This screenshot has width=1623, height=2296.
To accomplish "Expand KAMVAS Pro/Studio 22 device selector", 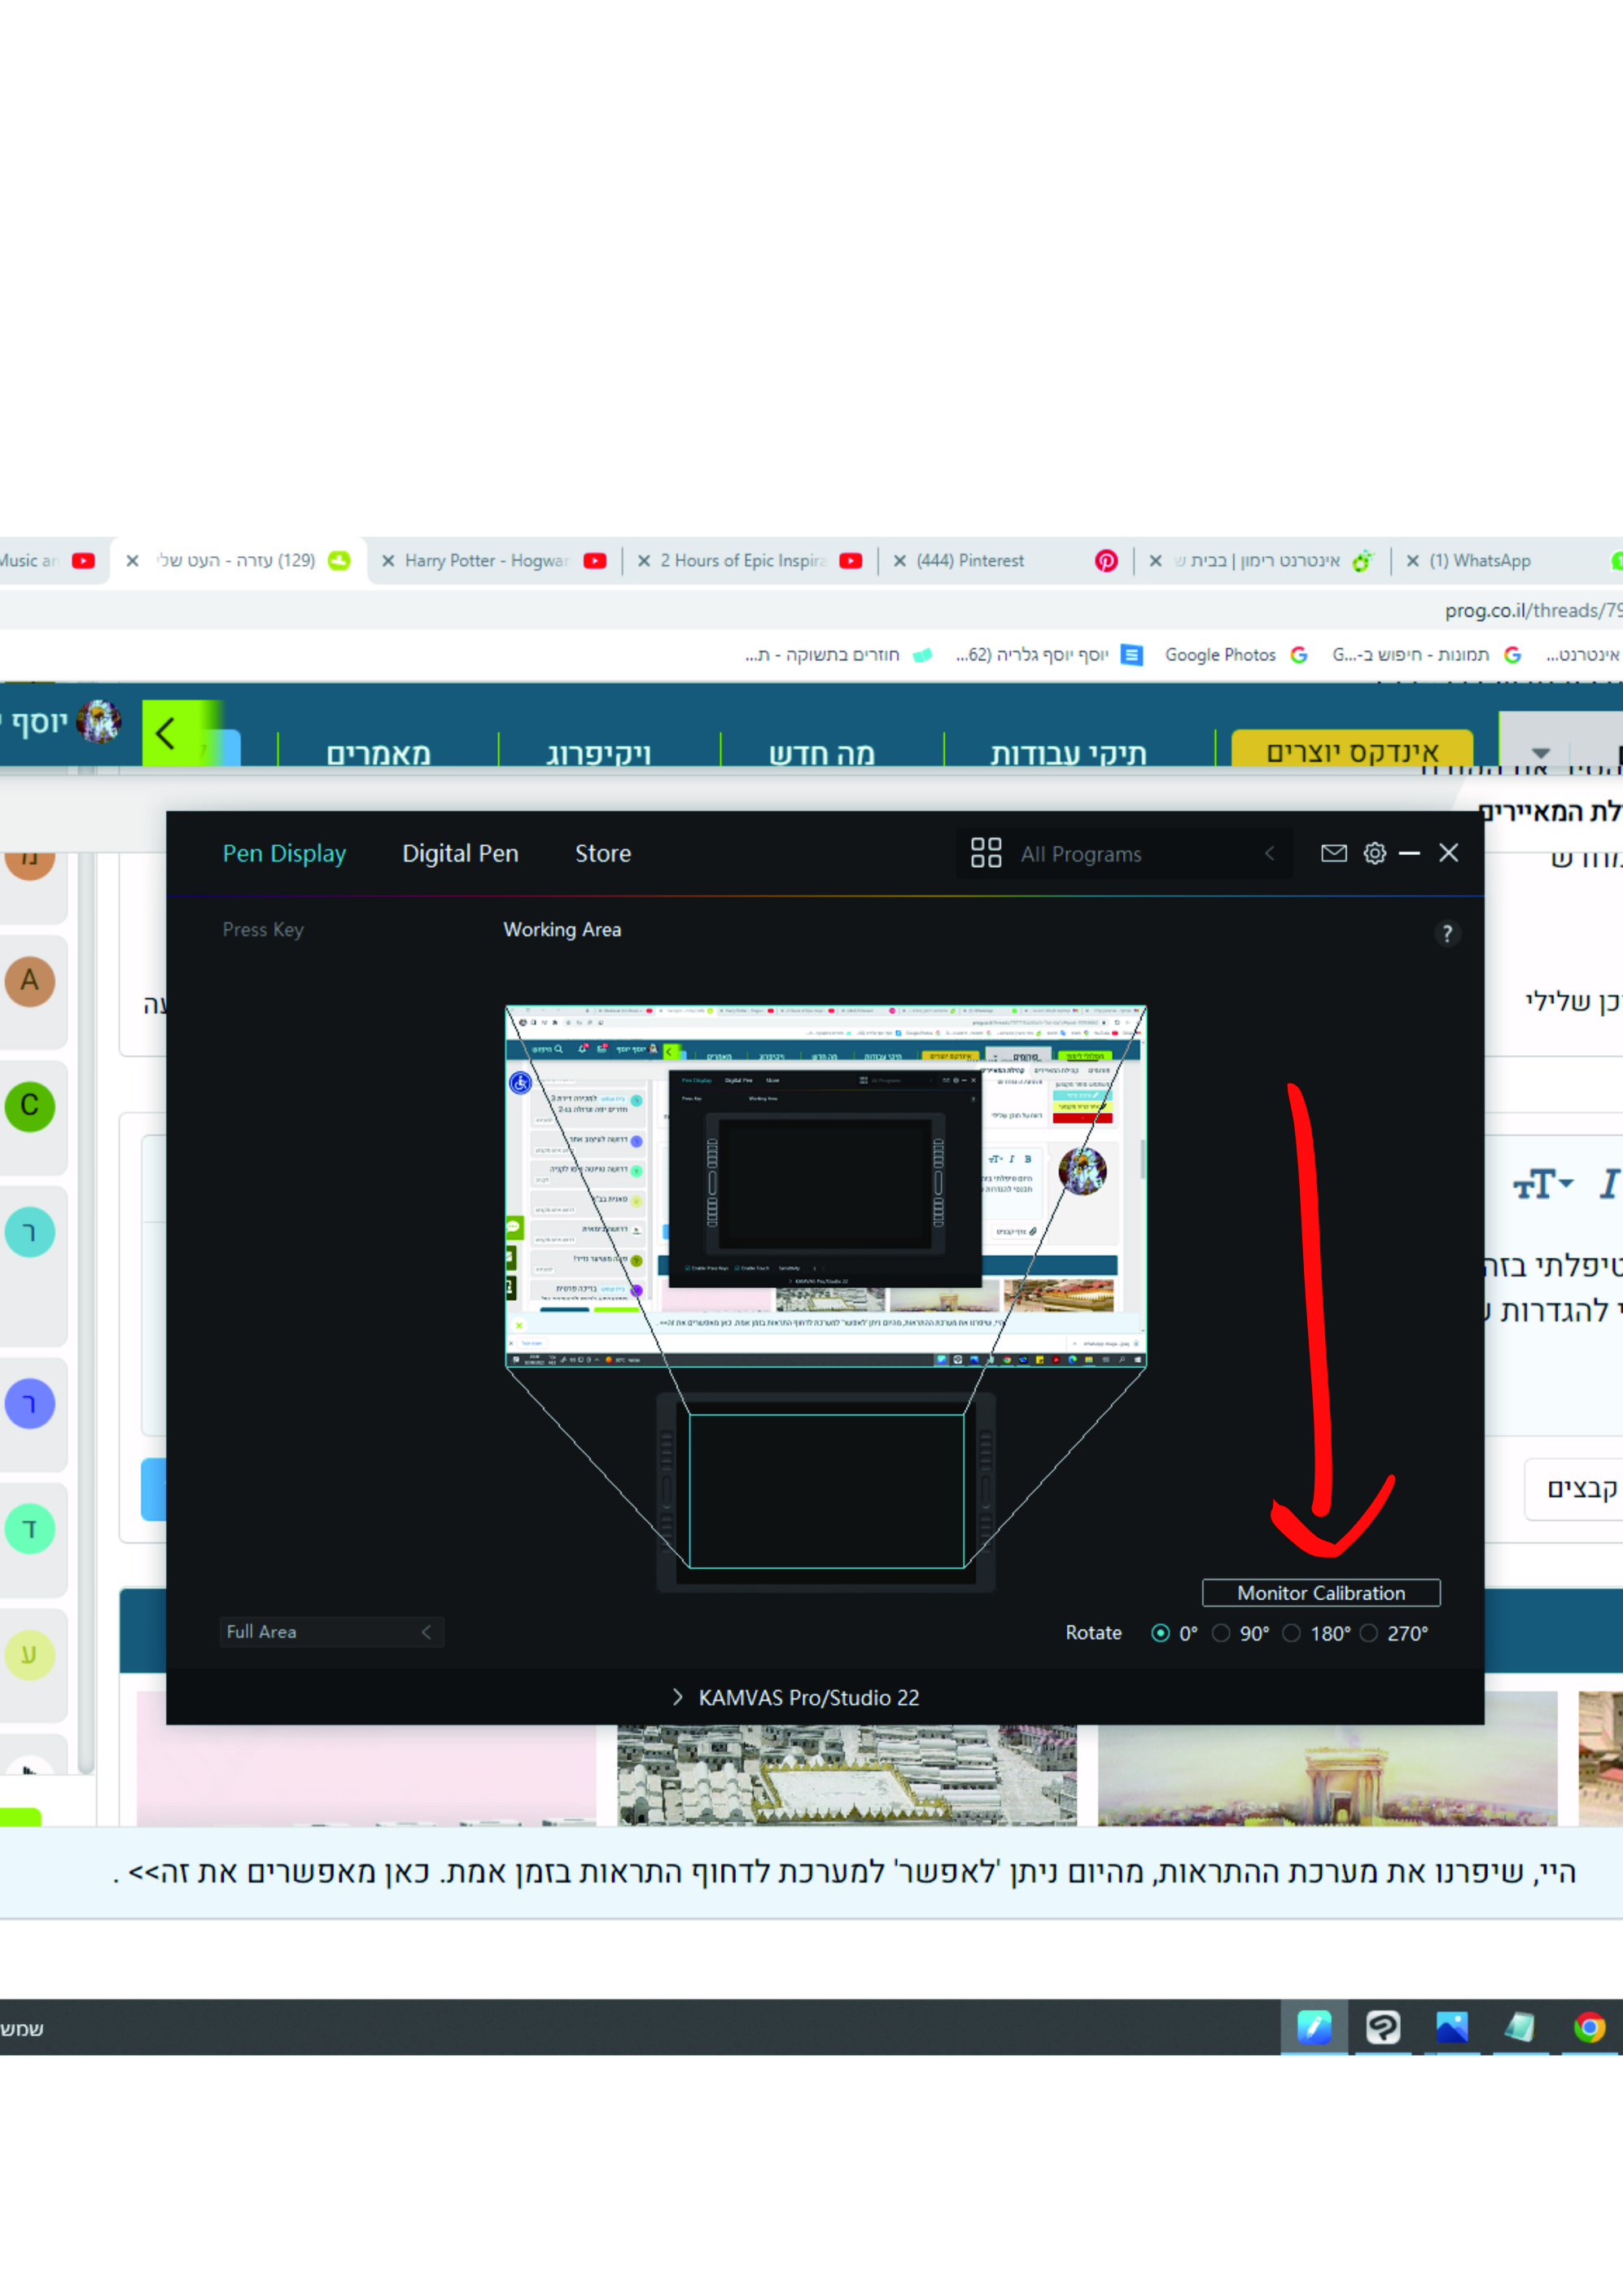I will [796, 1697].
